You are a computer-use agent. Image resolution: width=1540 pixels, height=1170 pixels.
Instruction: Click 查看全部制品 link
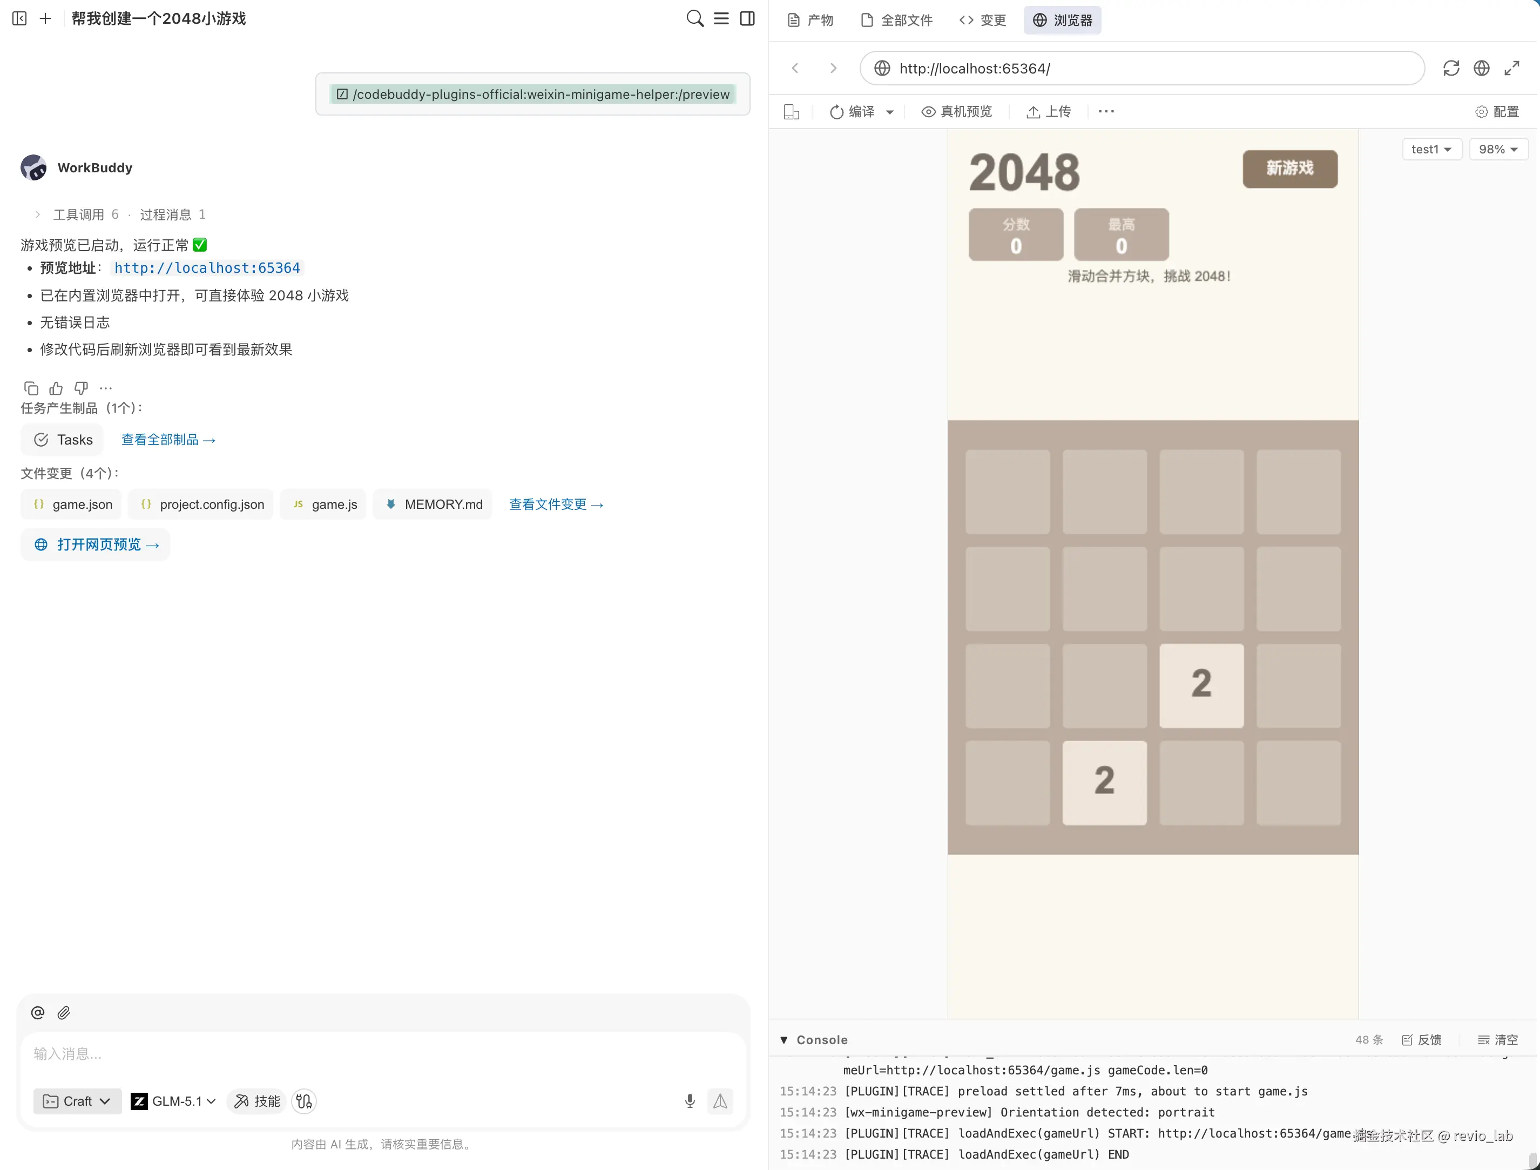(x=168, y=440)
